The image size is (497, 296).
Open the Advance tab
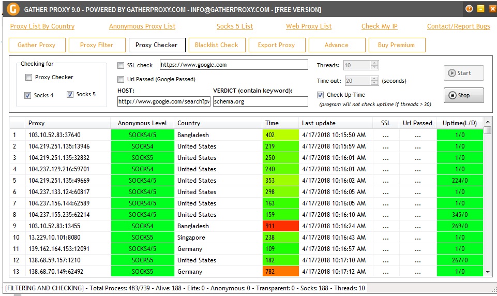pos(337,45)
